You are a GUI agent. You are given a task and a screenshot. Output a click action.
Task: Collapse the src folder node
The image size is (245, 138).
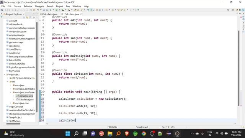[8, 82]
